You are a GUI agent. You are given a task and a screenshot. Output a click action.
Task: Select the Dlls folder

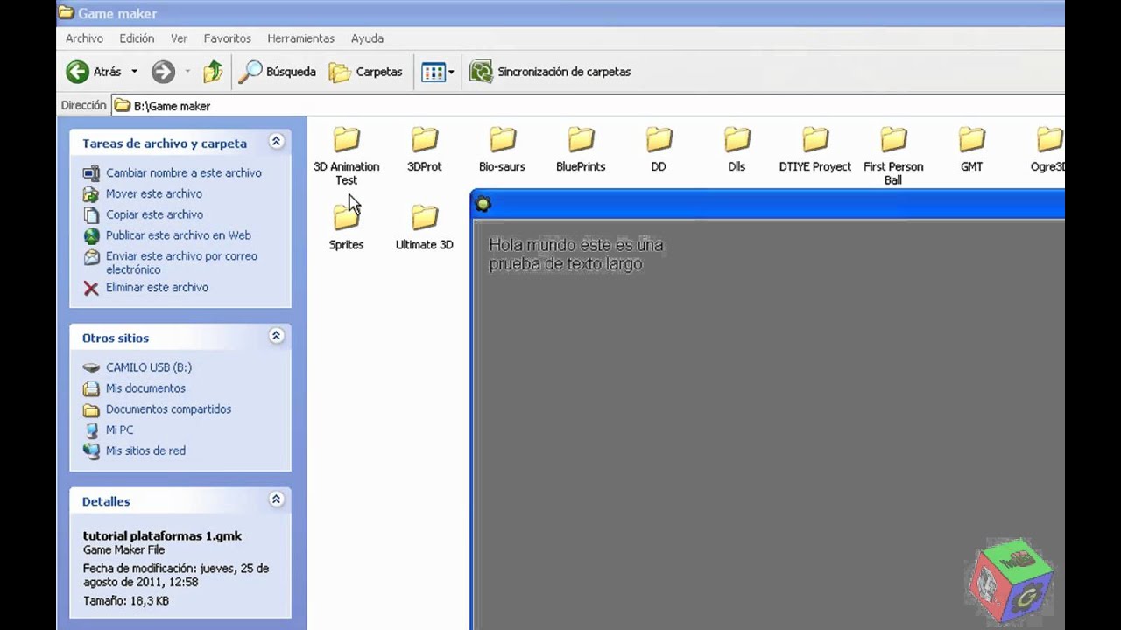[737, 148]
